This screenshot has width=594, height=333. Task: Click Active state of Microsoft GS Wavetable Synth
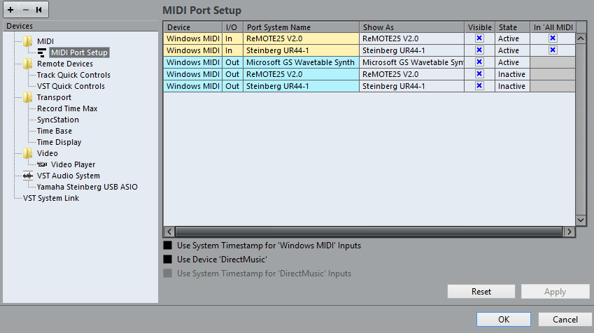pyautogui.click(x=512, y=62)
